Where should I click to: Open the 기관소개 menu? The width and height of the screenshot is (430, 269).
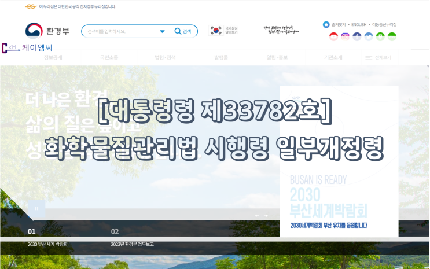(x=333, y=57)
